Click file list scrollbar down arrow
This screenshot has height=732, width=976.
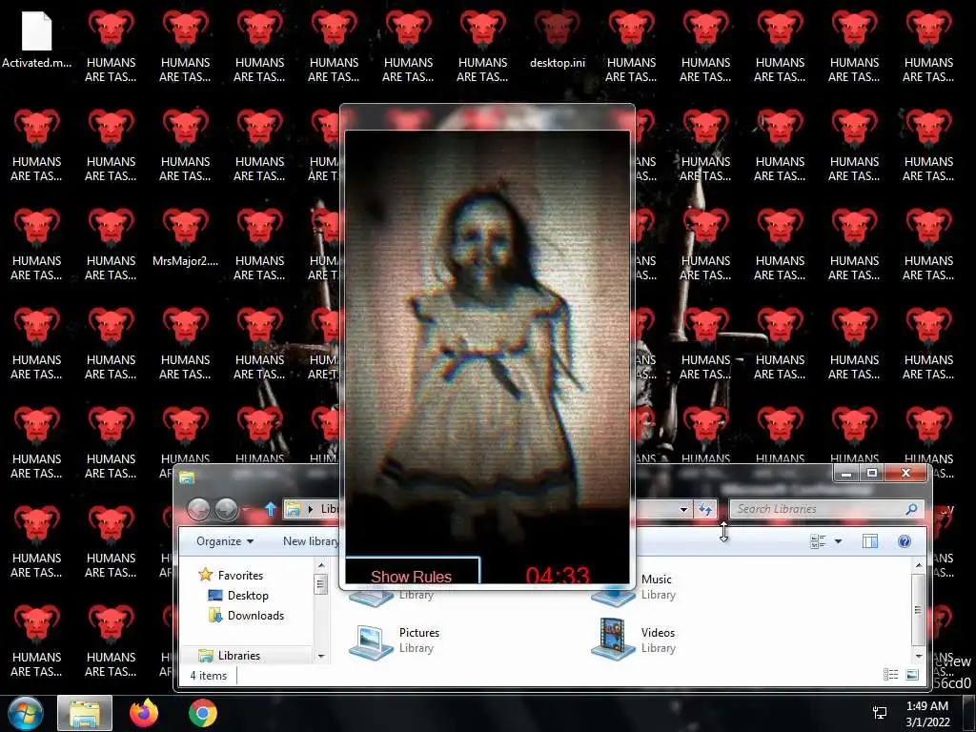coord(918,656)
